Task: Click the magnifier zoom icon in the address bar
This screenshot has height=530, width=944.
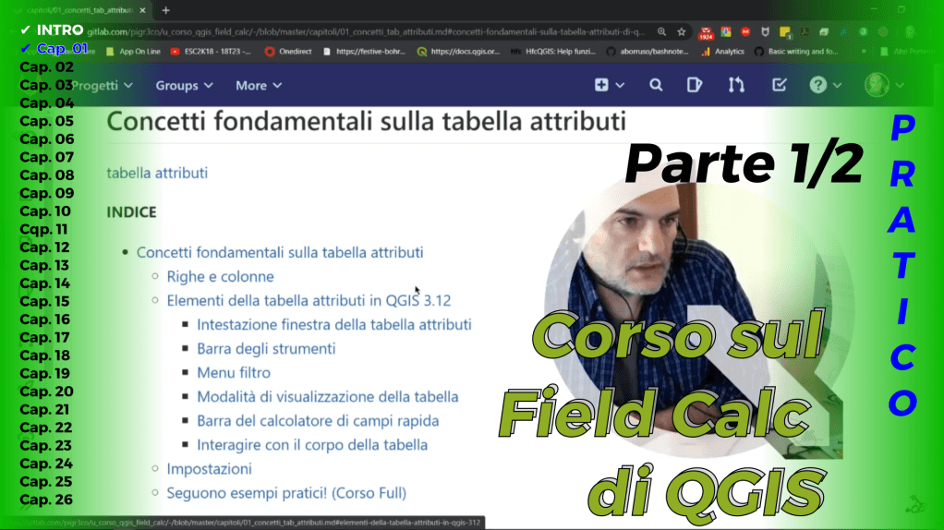Action: (x=661, y=31)
